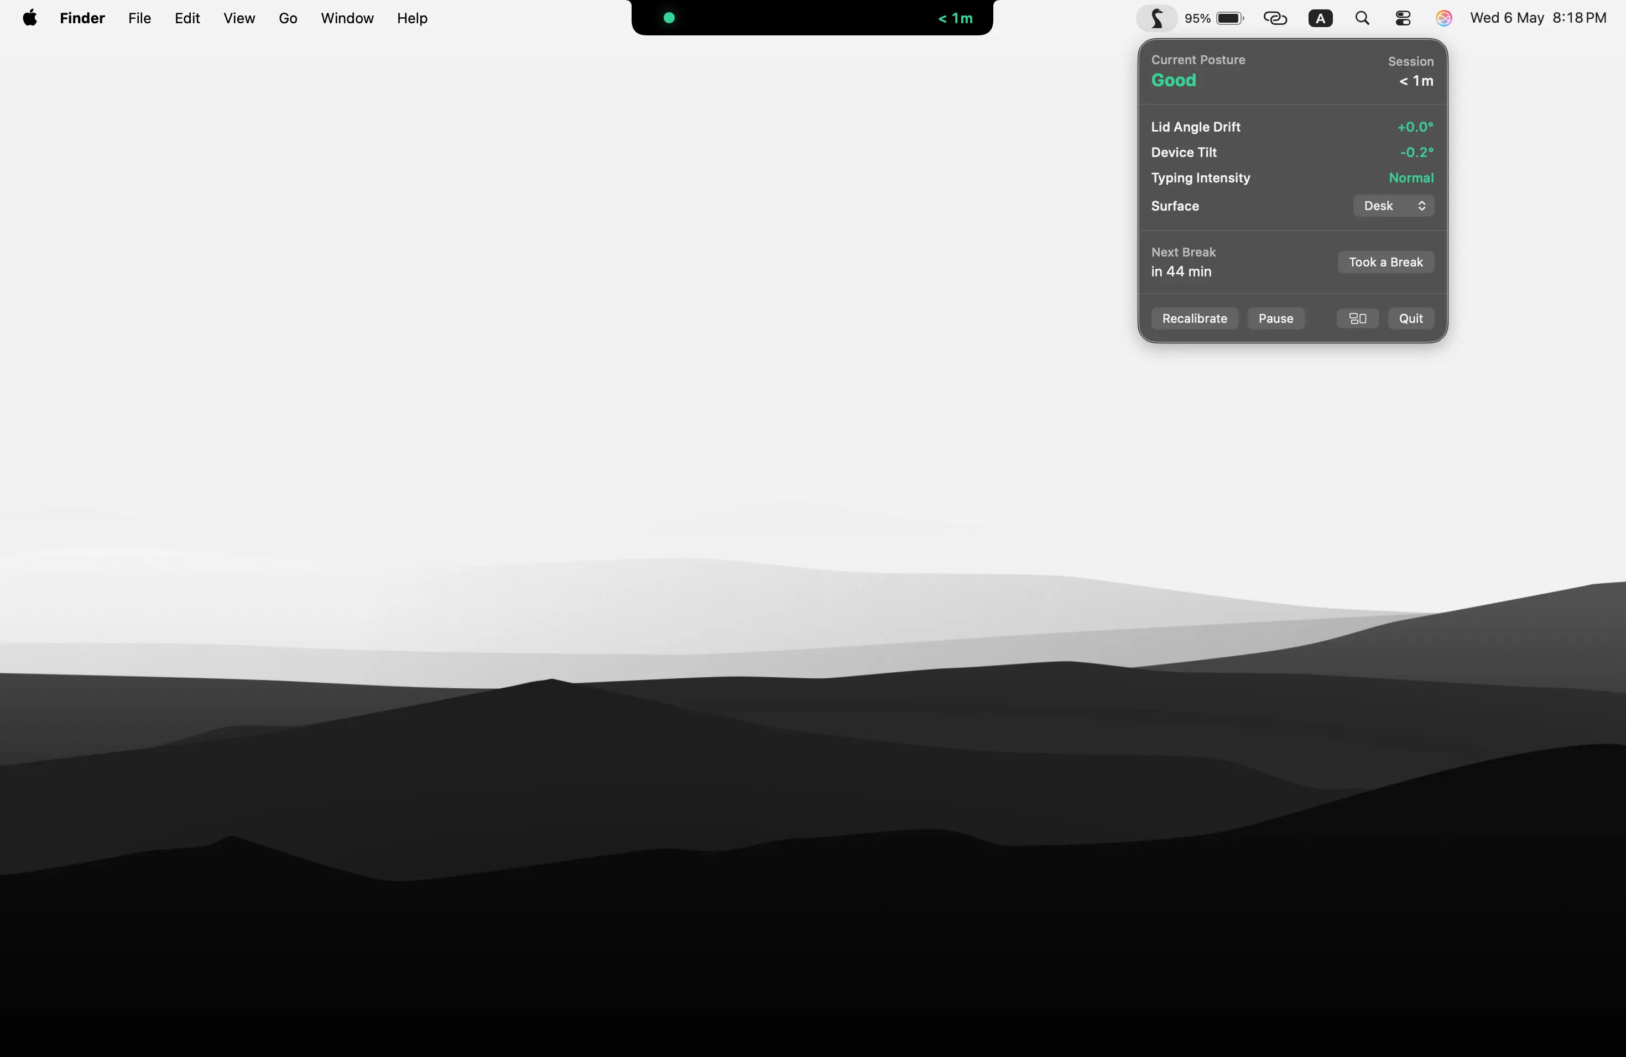Click the '< 1m' timer in the notch
Screen dimensions: 1626x1057
click(x=955, y=18)
